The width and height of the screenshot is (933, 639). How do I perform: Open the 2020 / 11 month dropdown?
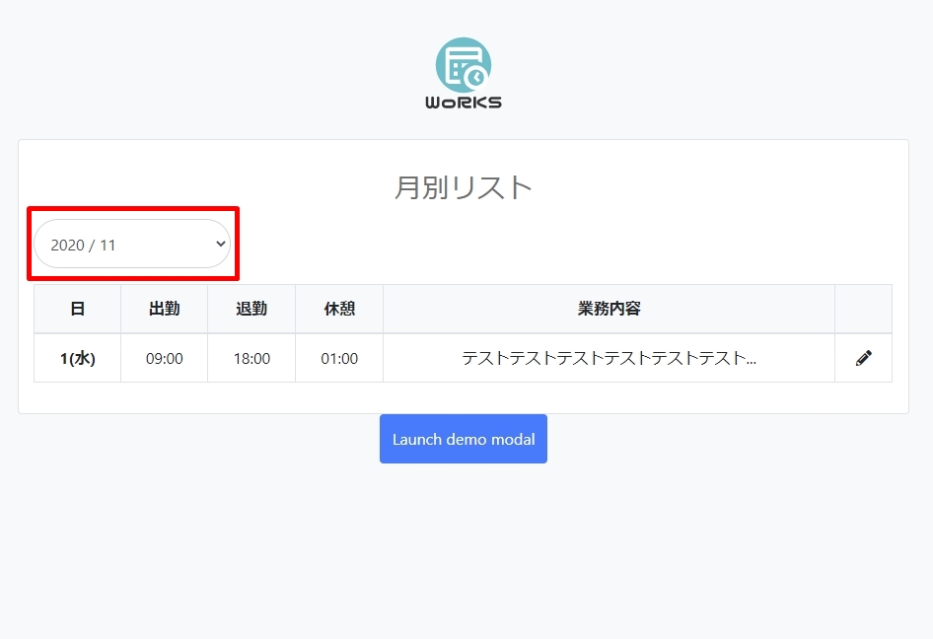click(132, 244)
